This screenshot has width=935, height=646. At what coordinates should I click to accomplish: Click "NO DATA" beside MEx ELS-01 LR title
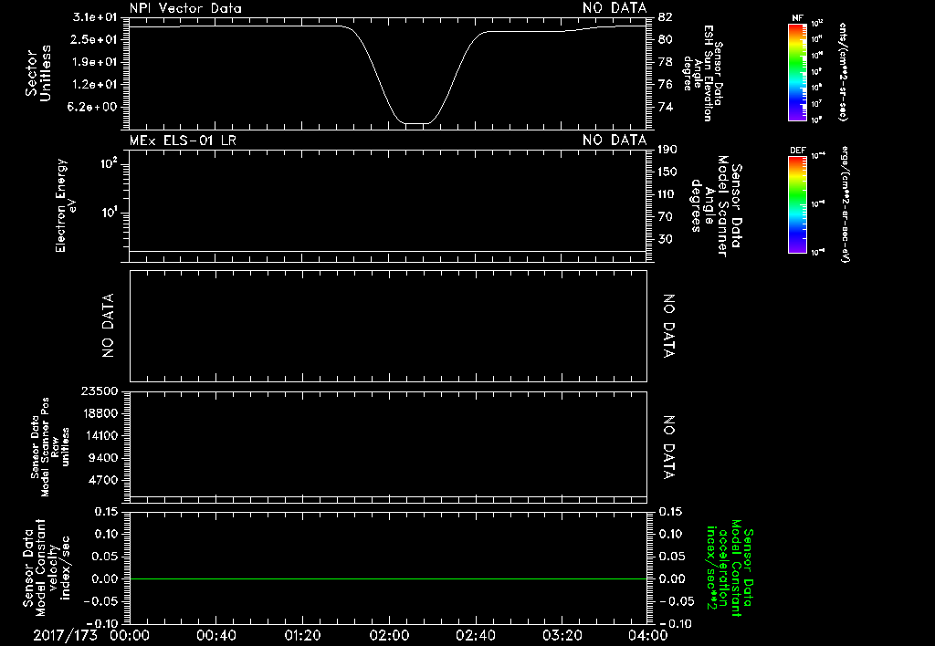(615, 141)
